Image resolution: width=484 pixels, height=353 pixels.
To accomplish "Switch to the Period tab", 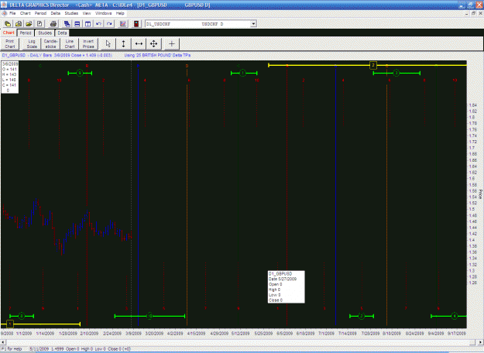I will [26, 33].
